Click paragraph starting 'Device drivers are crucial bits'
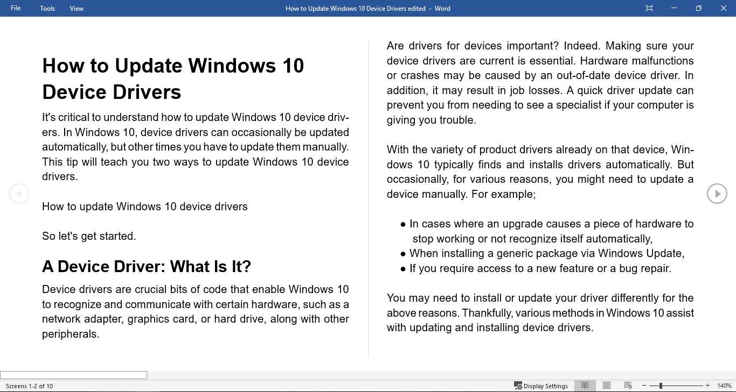The width and height of the screenshot is (736, 392). (196, 311)
